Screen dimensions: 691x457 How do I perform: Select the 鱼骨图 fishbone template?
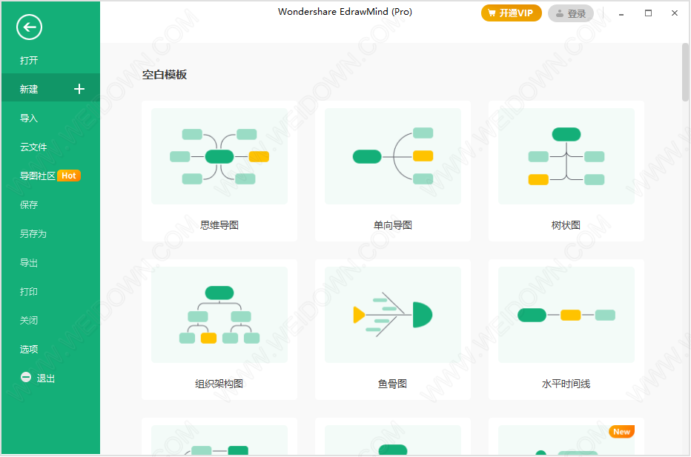(392, 315)
